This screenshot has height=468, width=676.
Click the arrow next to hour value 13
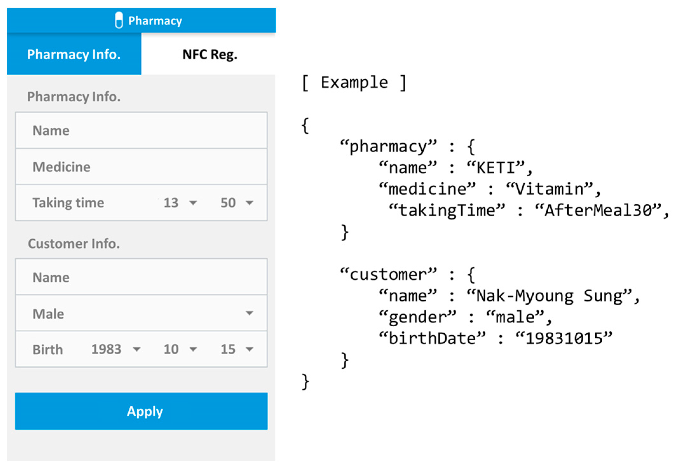[x=193, y=203]
